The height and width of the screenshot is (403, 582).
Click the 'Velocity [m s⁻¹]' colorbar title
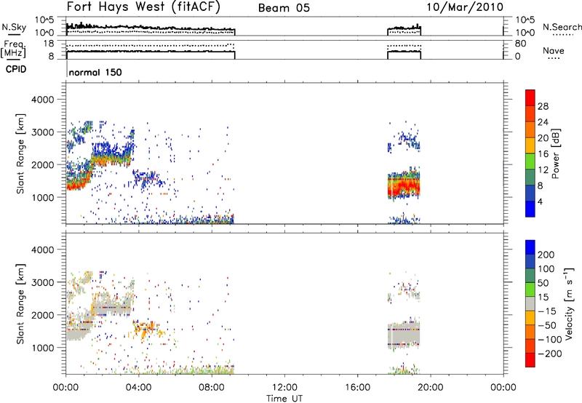click(x=569, y=303)
